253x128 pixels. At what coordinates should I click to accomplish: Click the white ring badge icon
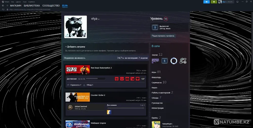(174, 61)
